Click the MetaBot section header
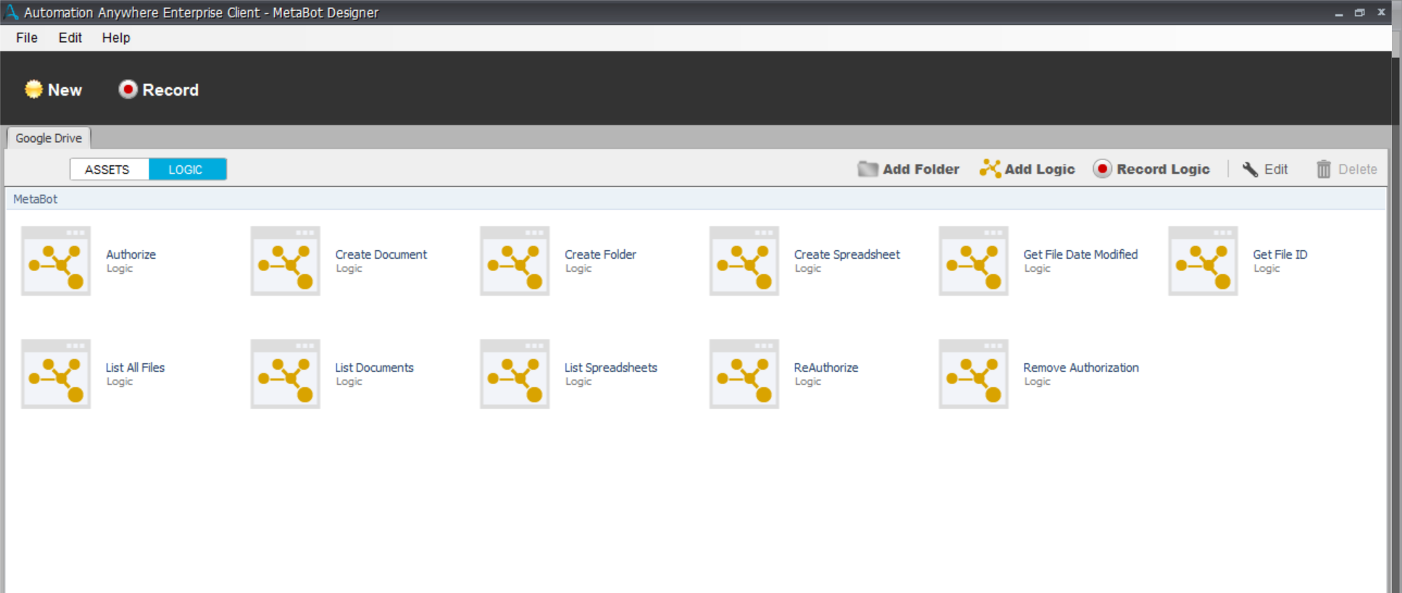The height and width of the screenshot is (593, 1402). [695, 199]
